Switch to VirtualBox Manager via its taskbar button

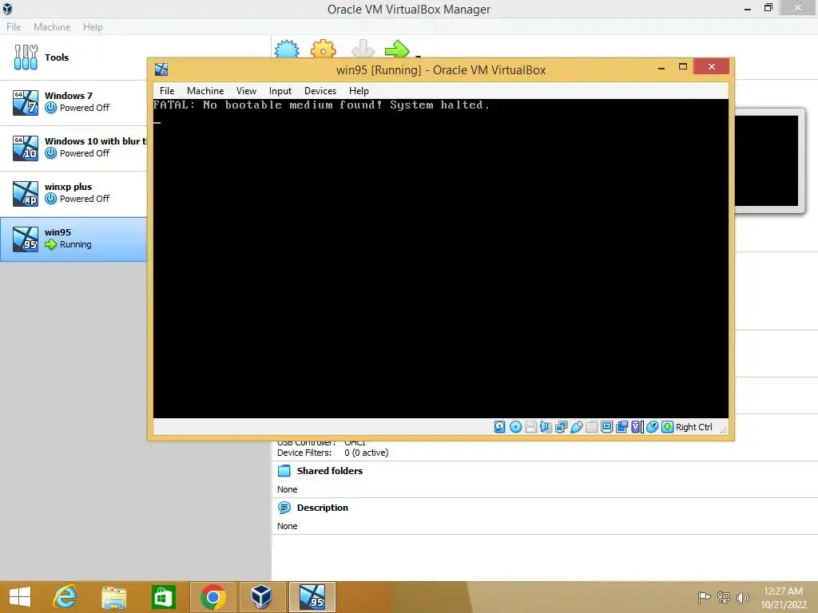coord(261,597)
